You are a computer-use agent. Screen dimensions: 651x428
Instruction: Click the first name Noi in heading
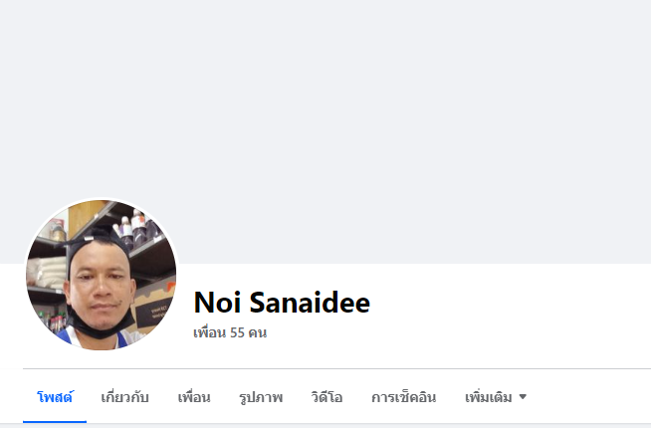click(217, 302)
